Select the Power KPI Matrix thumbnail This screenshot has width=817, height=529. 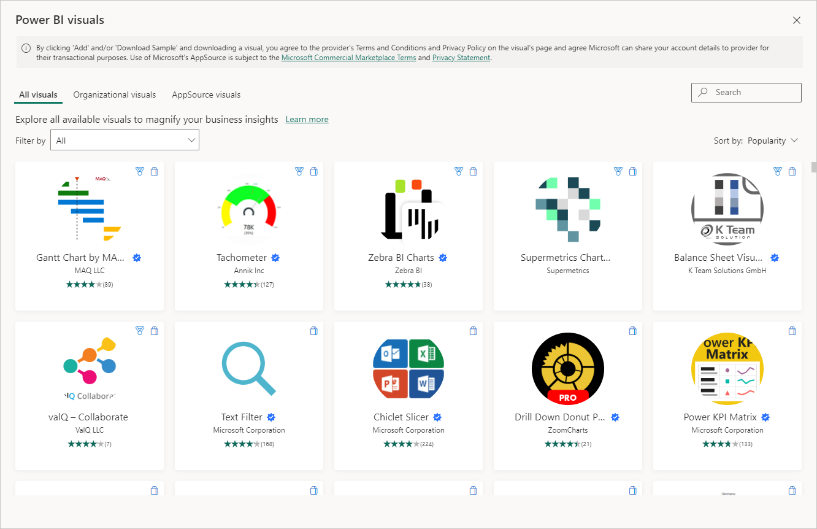727,368
